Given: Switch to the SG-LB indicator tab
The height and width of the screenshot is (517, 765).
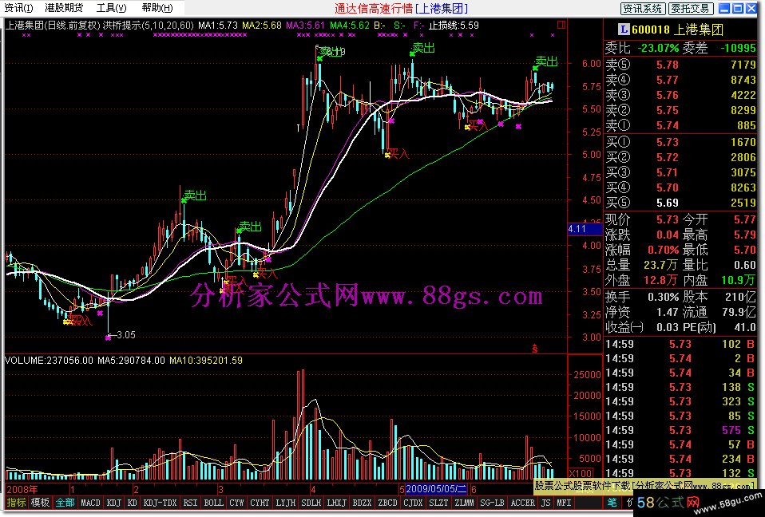Looking at the screenshot, I should [492, 503].
